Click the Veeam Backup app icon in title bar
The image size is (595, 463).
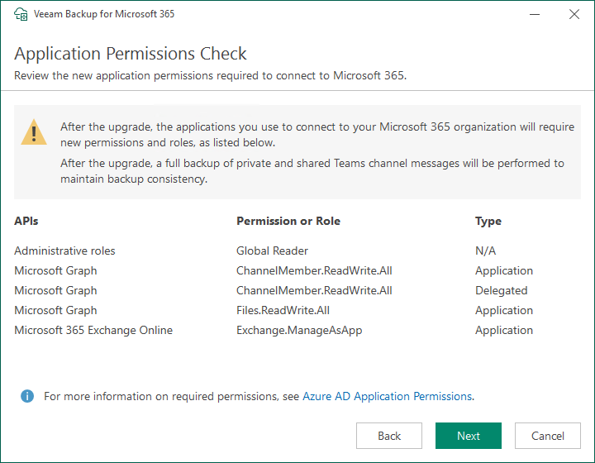coord(21,14)
